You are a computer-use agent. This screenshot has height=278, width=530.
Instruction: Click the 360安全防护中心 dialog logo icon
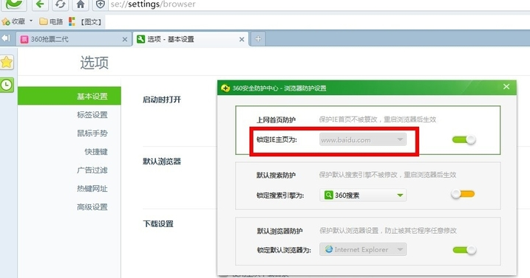pos(225,88)
